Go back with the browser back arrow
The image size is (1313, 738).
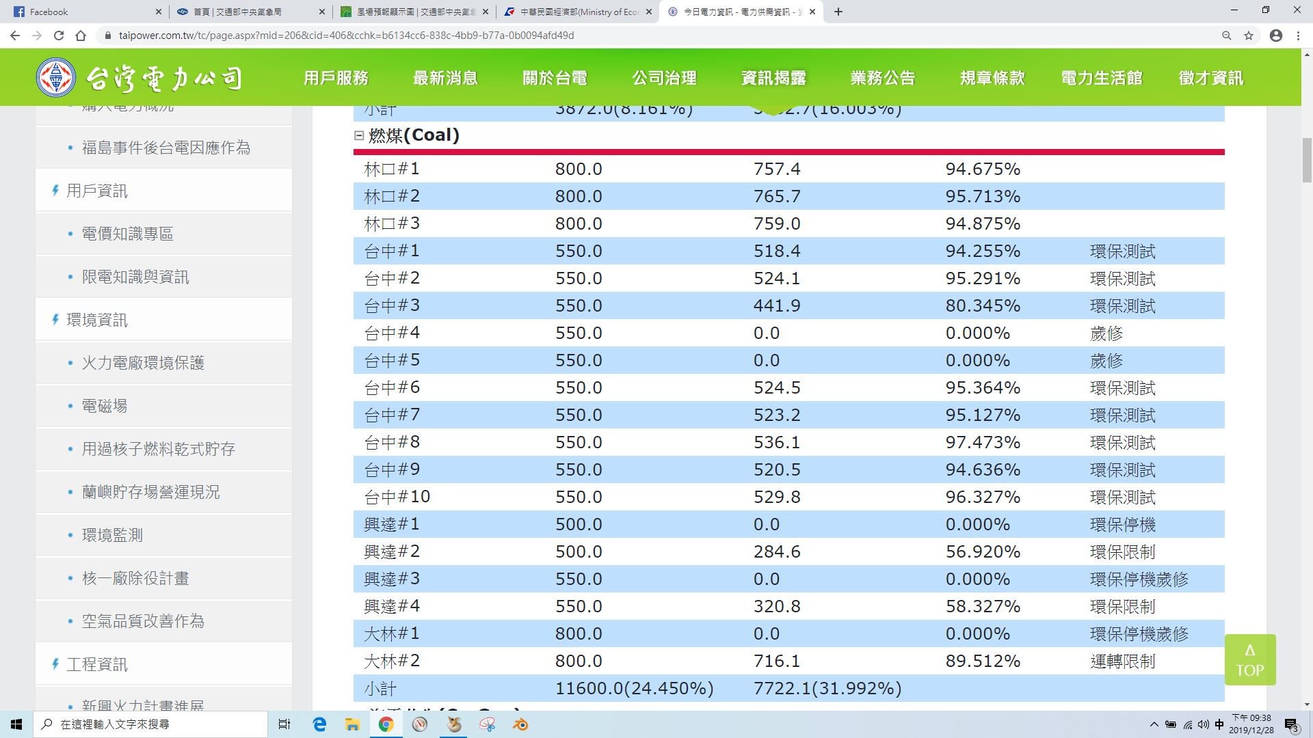(15, 36)
